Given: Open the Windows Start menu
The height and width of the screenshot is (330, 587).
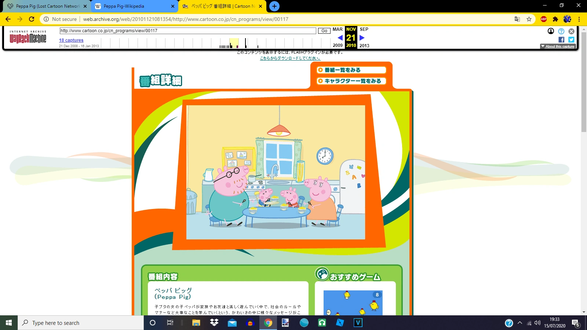Looking at the screenshot, I should [9, 323].
